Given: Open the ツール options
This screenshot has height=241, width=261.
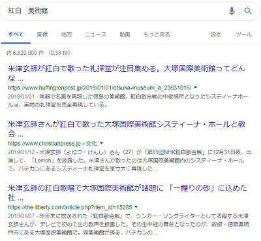Looking at the screenshot, I should [x=244, y=34].
